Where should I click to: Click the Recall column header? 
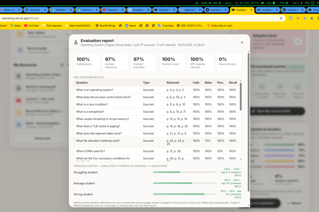[x=233, y=83]
